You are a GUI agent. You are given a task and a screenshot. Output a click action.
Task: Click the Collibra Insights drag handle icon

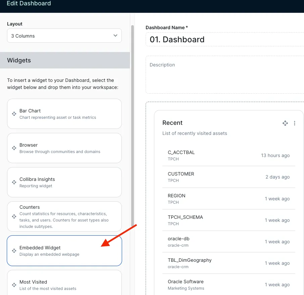tap(14, 182)
